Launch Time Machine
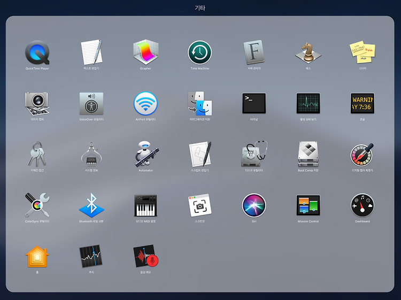The image size is (401, 300). point(200,52)
